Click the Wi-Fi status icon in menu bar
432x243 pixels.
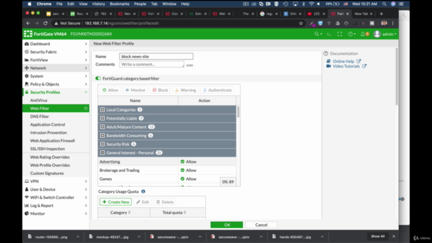coord(311,4)
